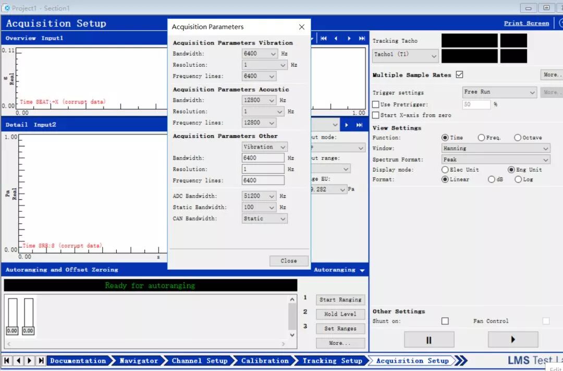Viewport: 563px width, 371px height.
Task: Go to next channel in Overview pane
Action: (349, 39)
